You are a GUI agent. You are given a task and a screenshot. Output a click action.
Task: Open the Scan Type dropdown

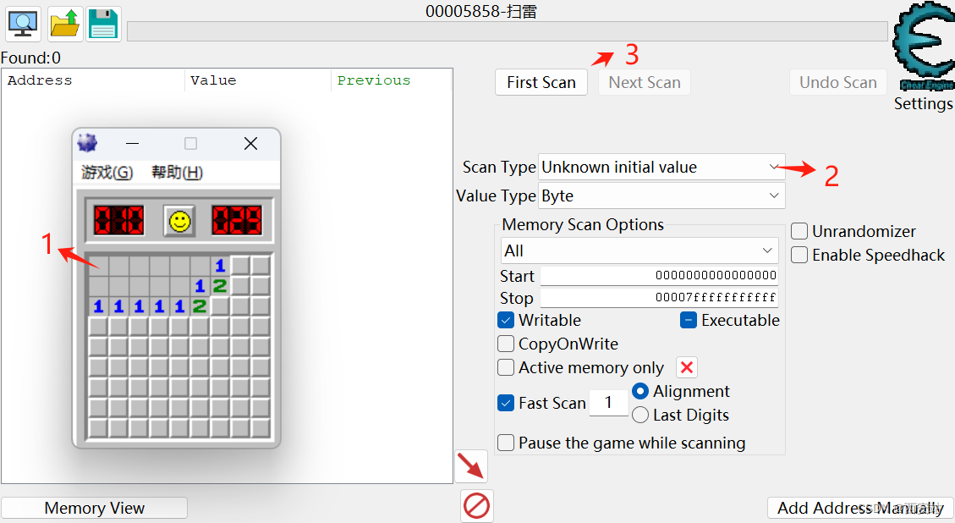(x=661, y=167)
